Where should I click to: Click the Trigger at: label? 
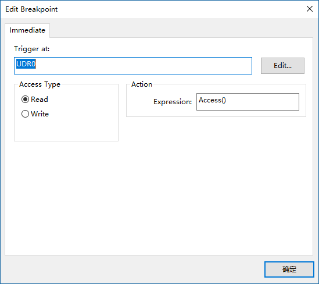click(x=32, y=49)
